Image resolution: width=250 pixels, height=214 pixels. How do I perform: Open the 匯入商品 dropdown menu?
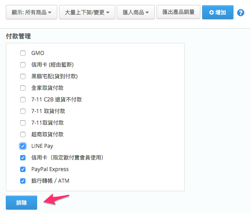tap(136, 12)
